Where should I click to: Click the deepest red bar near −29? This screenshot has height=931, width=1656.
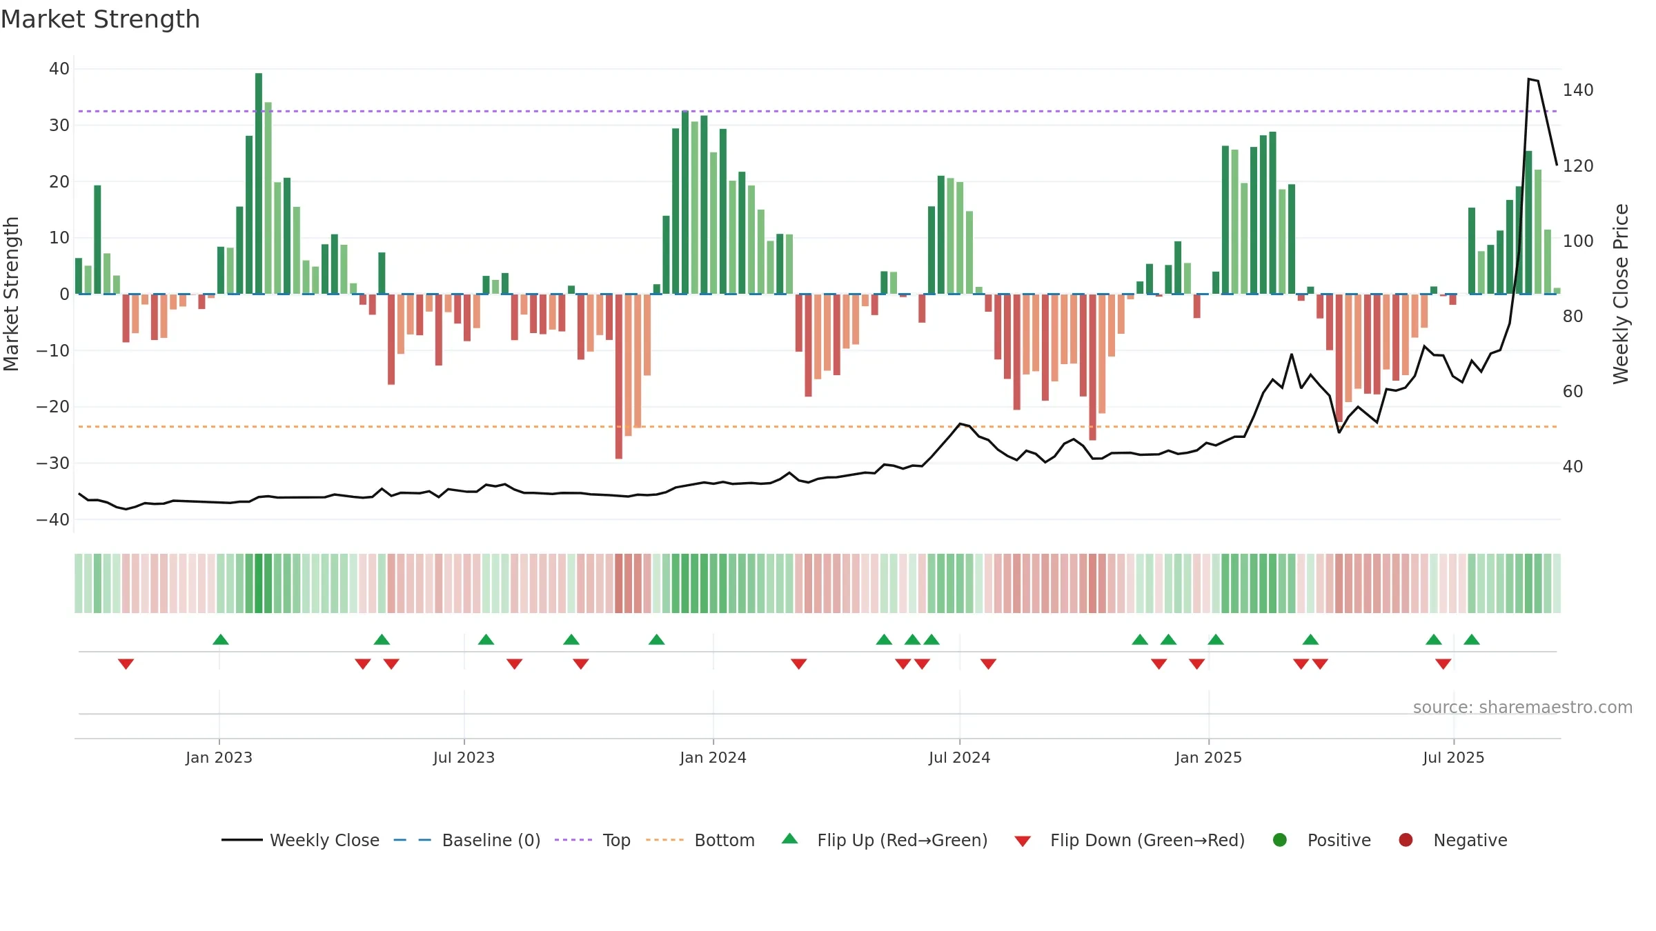coord(619,377)
